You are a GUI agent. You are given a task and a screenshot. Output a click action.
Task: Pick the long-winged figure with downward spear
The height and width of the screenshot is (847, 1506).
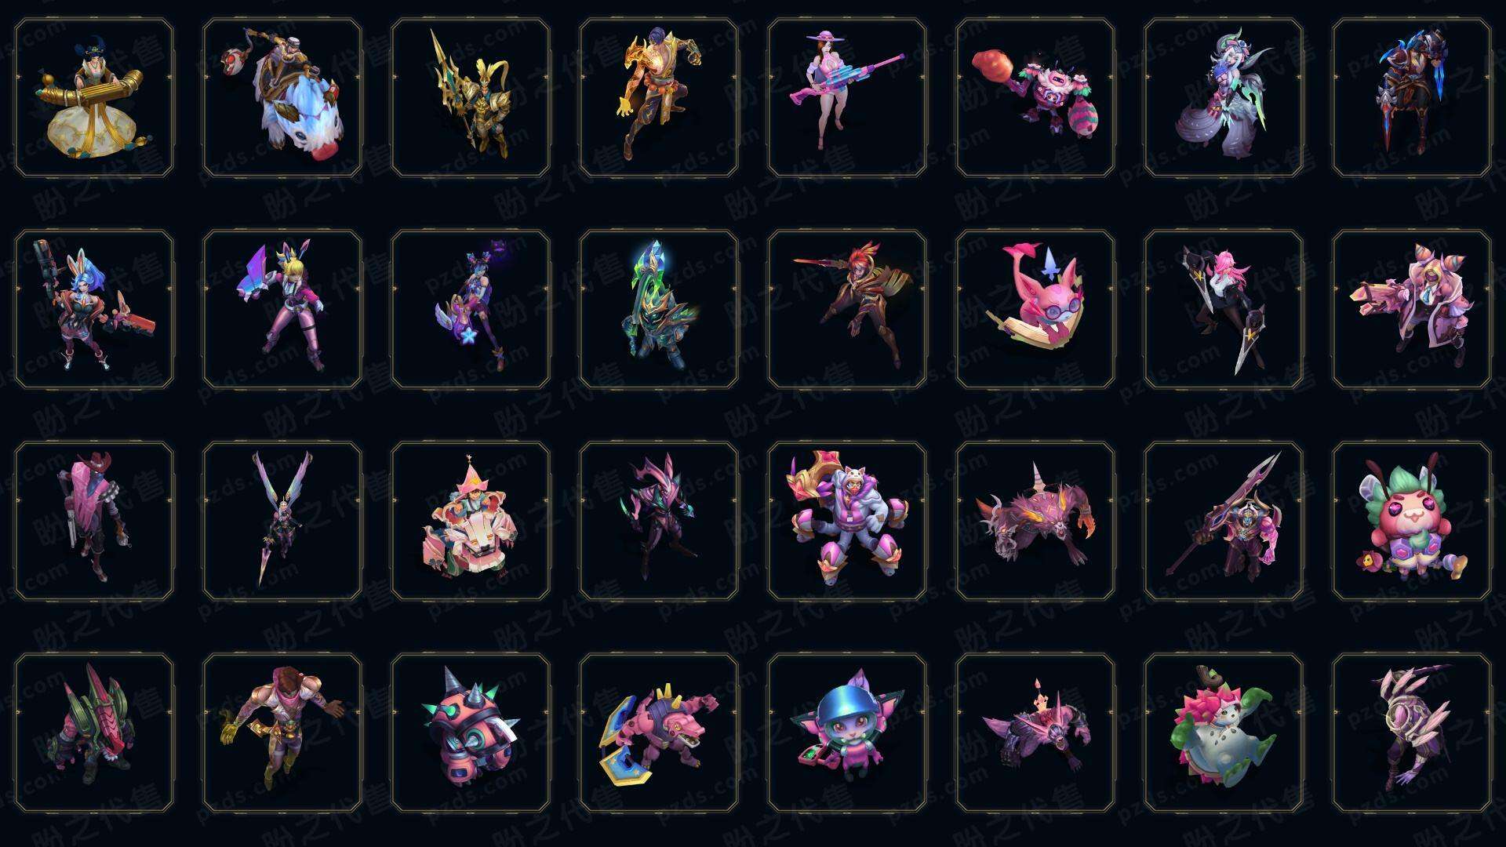(x=282, y=521)
